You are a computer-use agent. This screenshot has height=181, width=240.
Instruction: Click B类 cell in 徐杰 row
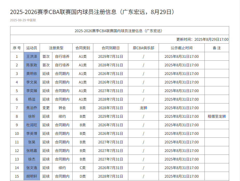coord(83,159)
